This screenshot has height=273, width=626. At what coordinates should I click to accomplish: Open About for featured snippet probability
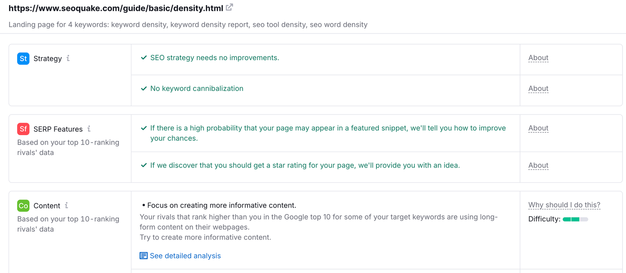[538, 128]
